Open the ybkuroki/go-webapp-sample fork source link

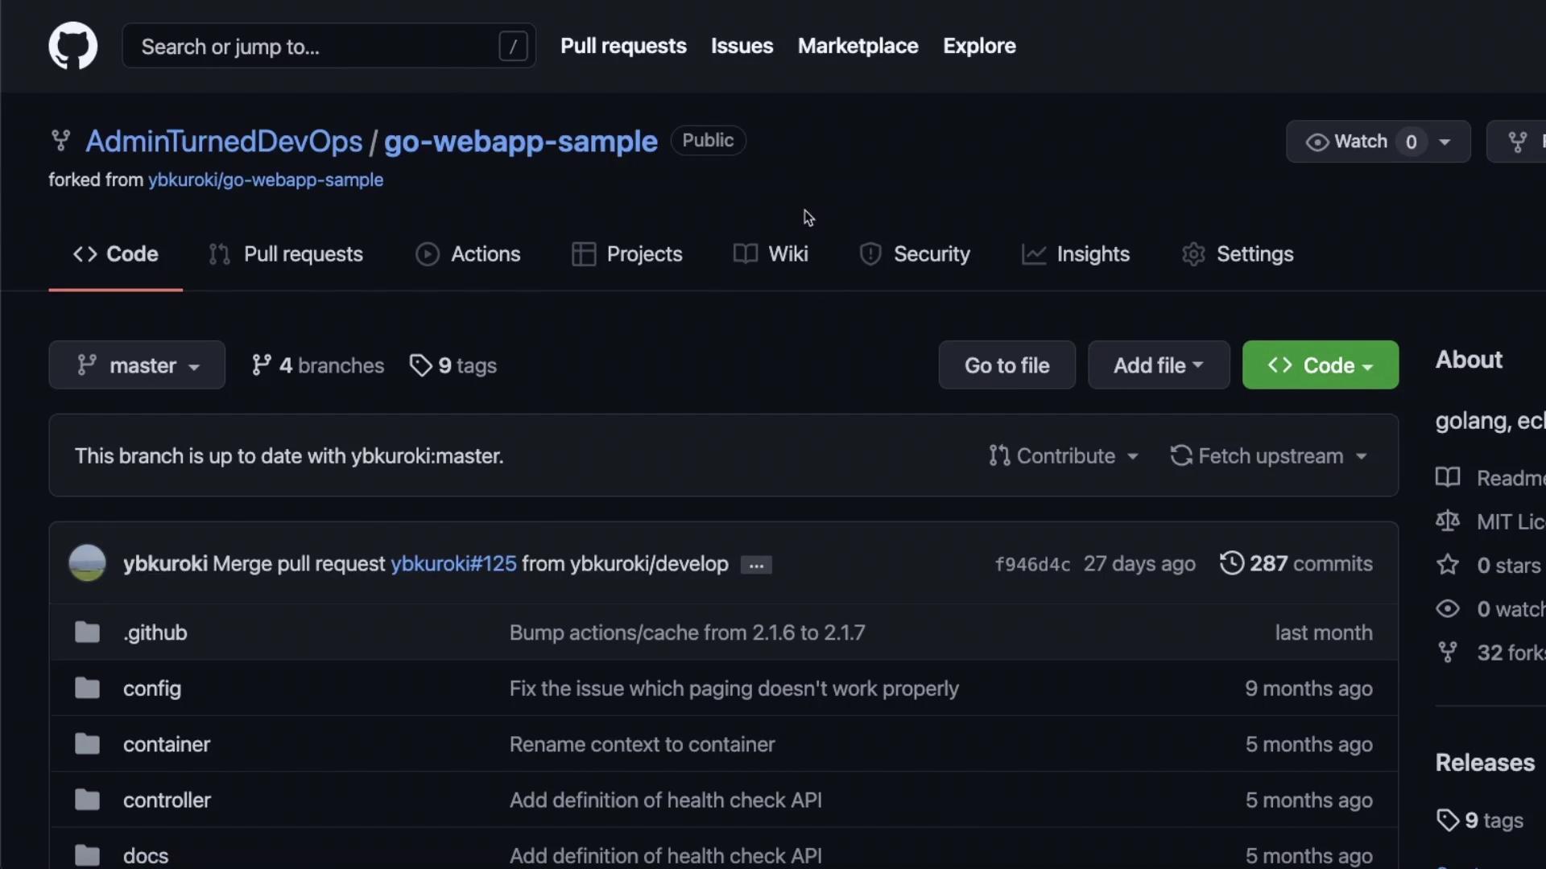265,180
